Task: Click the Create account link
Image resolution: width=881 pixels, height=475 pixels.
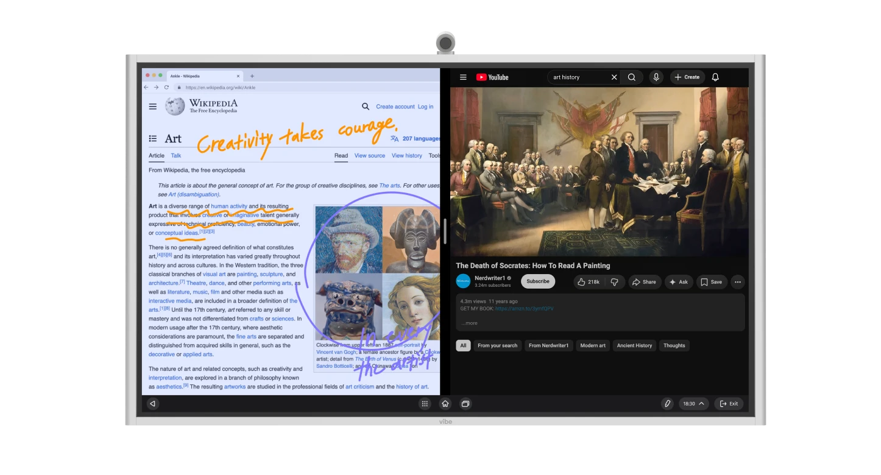Action: 395,107
